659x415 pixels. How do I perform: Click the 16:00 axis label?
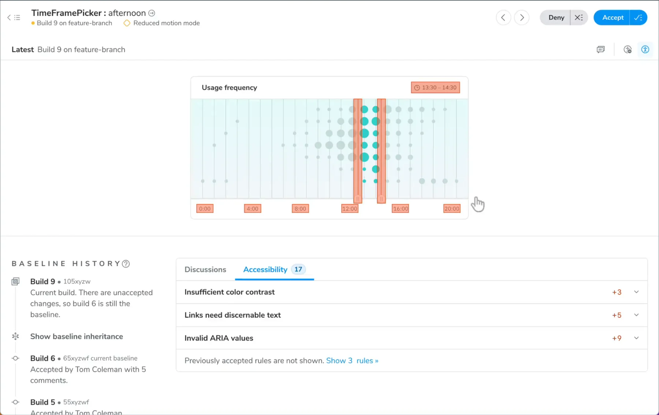400,208
